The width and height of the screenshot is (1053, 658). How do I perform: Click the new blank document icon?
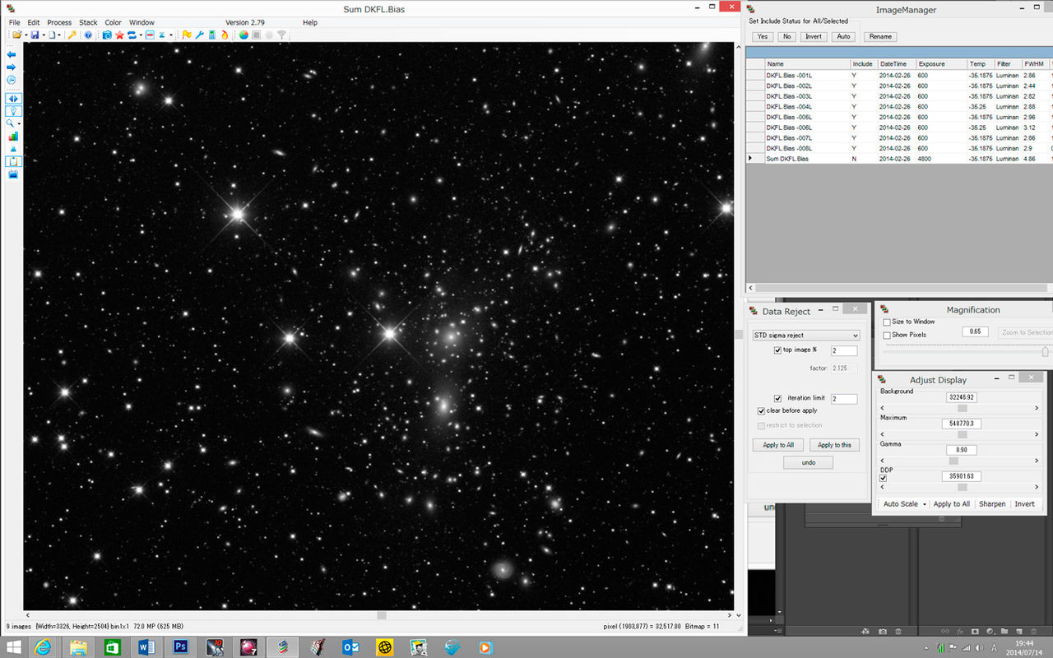click(52, 35)
